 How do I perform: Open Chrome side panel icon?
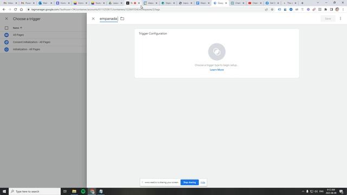pyautogui.click(x=331, y=10)
